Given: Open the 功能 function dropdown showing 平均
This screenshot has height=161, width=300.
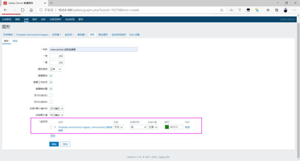Looking at the screenshot, I should coord(118,127).
